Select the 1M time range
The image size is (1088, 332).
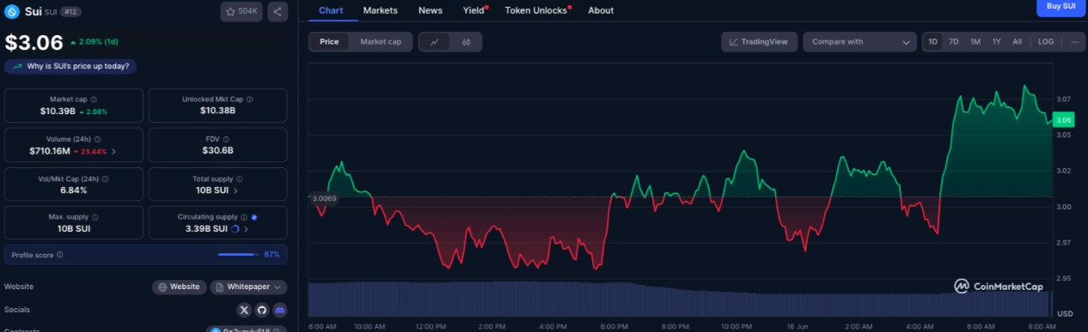tap(975, 41)
